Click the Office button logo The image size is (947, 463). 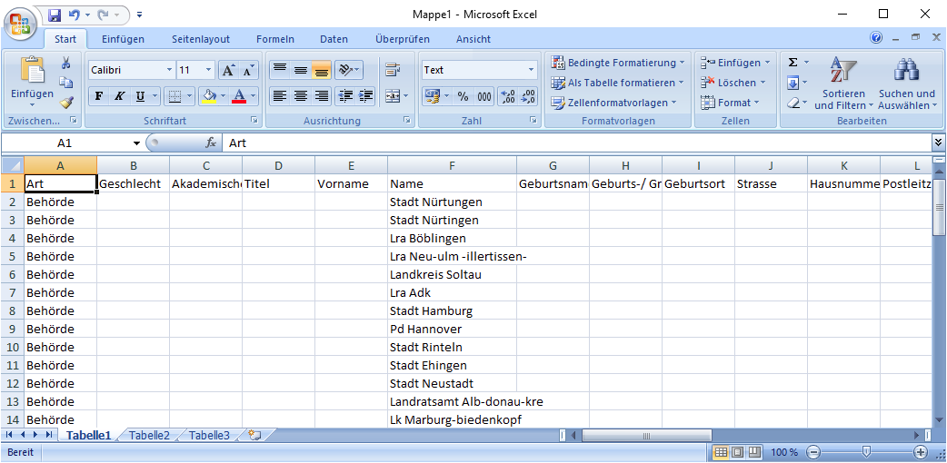[x=20, y=23]
